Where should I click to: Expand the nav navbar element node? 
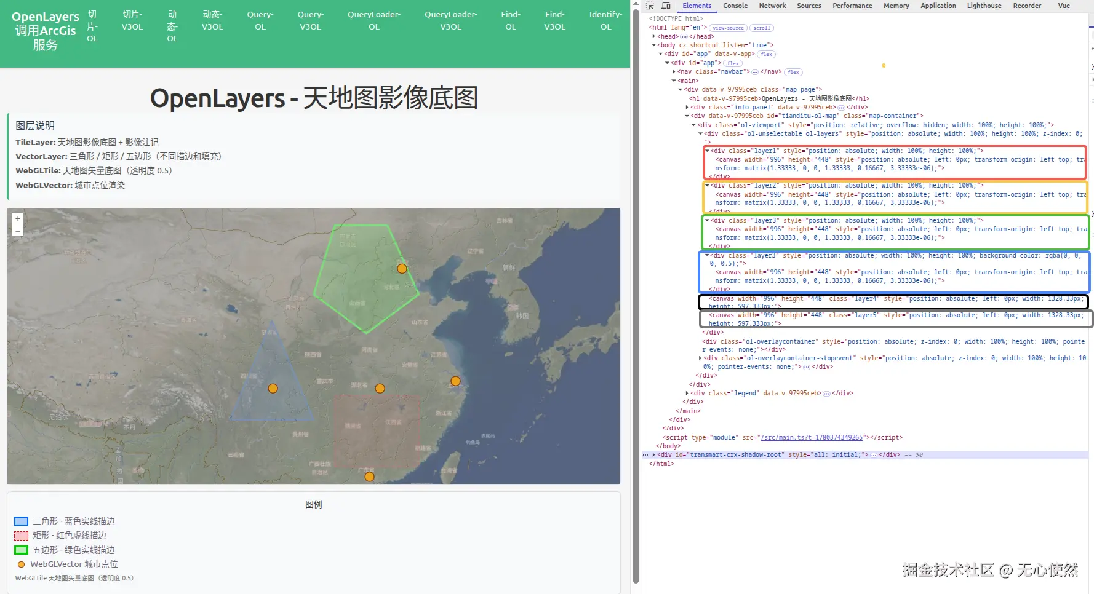click(x=674, y=72)
